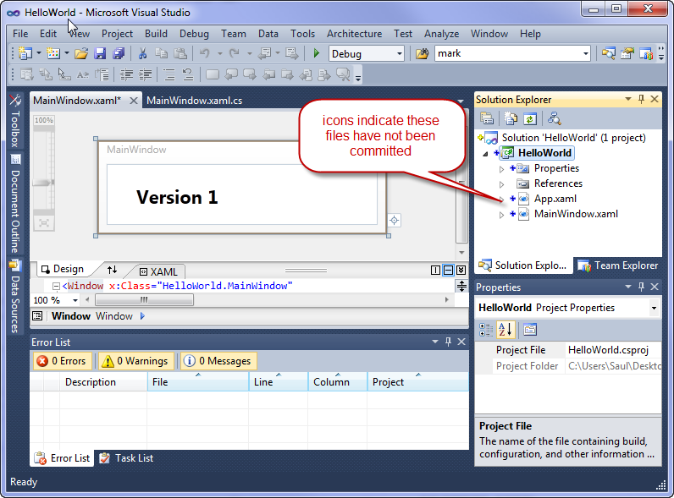
Task: Sort Error List by Description column
Action: pyautogui.click(x=103, y=382)
